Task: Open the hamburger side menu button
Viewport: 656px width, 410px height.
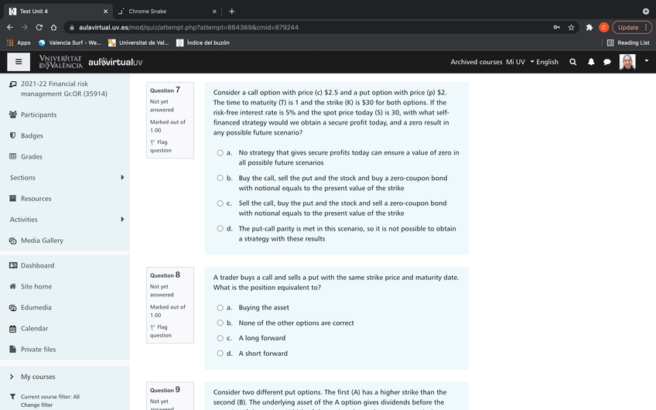Action: point(19,62)
